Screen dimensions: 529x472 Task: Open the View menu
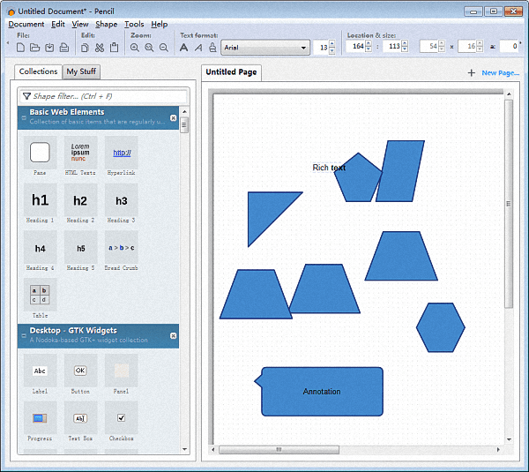(x=80, y=25)
